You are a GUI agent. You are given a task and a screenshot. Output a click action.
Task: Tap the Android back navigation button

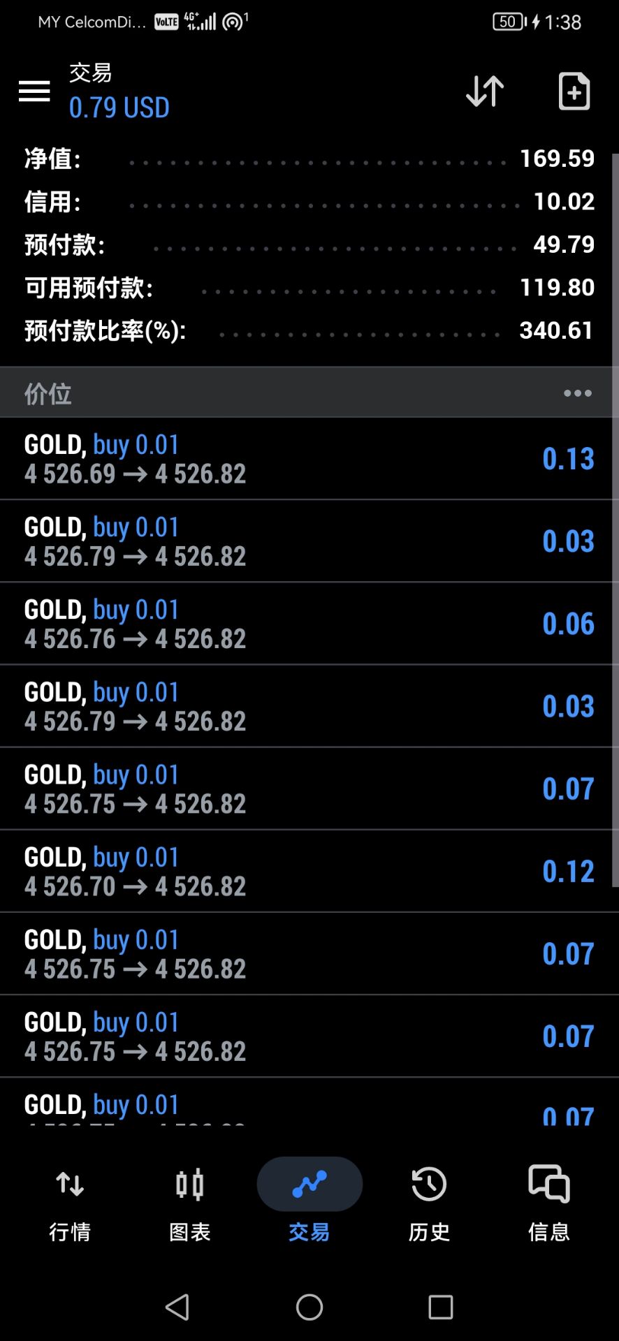pos(177,1307)
